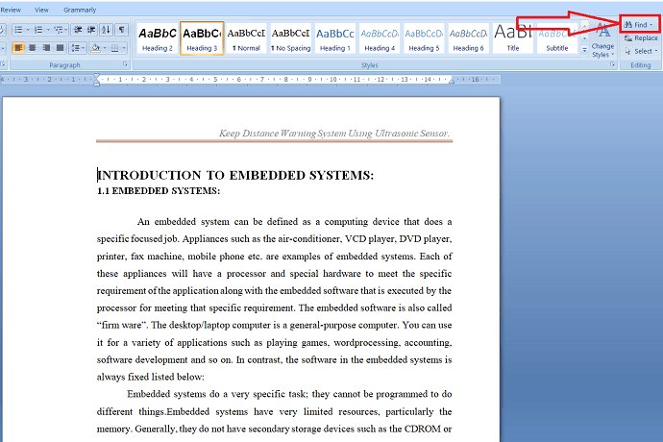663x442 pixels.
Task: Toggle justify text alignment
Action: coord(60,48)
